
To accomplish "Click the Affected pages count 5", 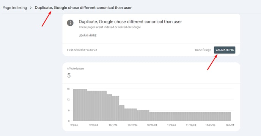I will click(69, 76).
